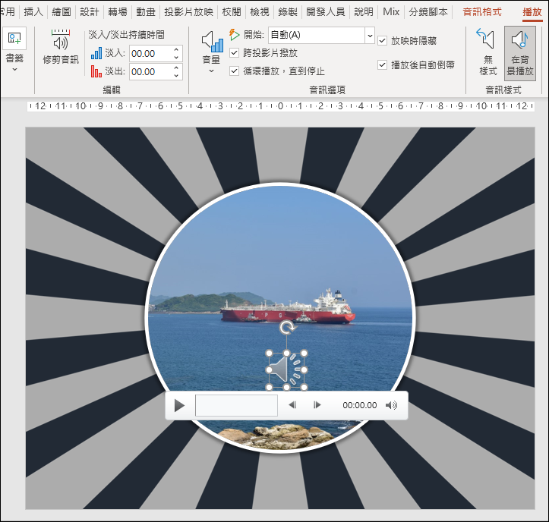Toggle the 循環播放，直到停止 checkbox

pos(234,71)
